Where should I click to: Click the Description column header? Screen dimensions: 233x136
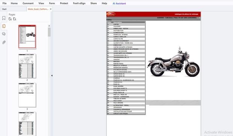pos(118,22)
